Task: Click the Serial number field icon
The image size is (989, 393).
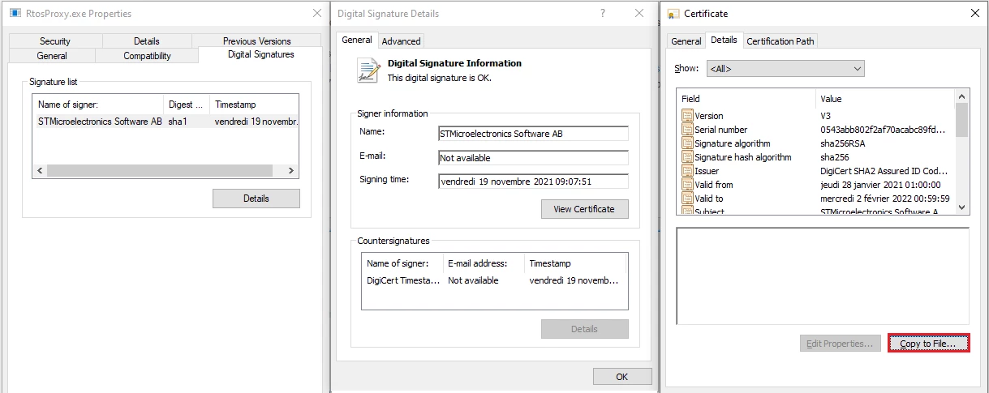Action: click(687, 130)
